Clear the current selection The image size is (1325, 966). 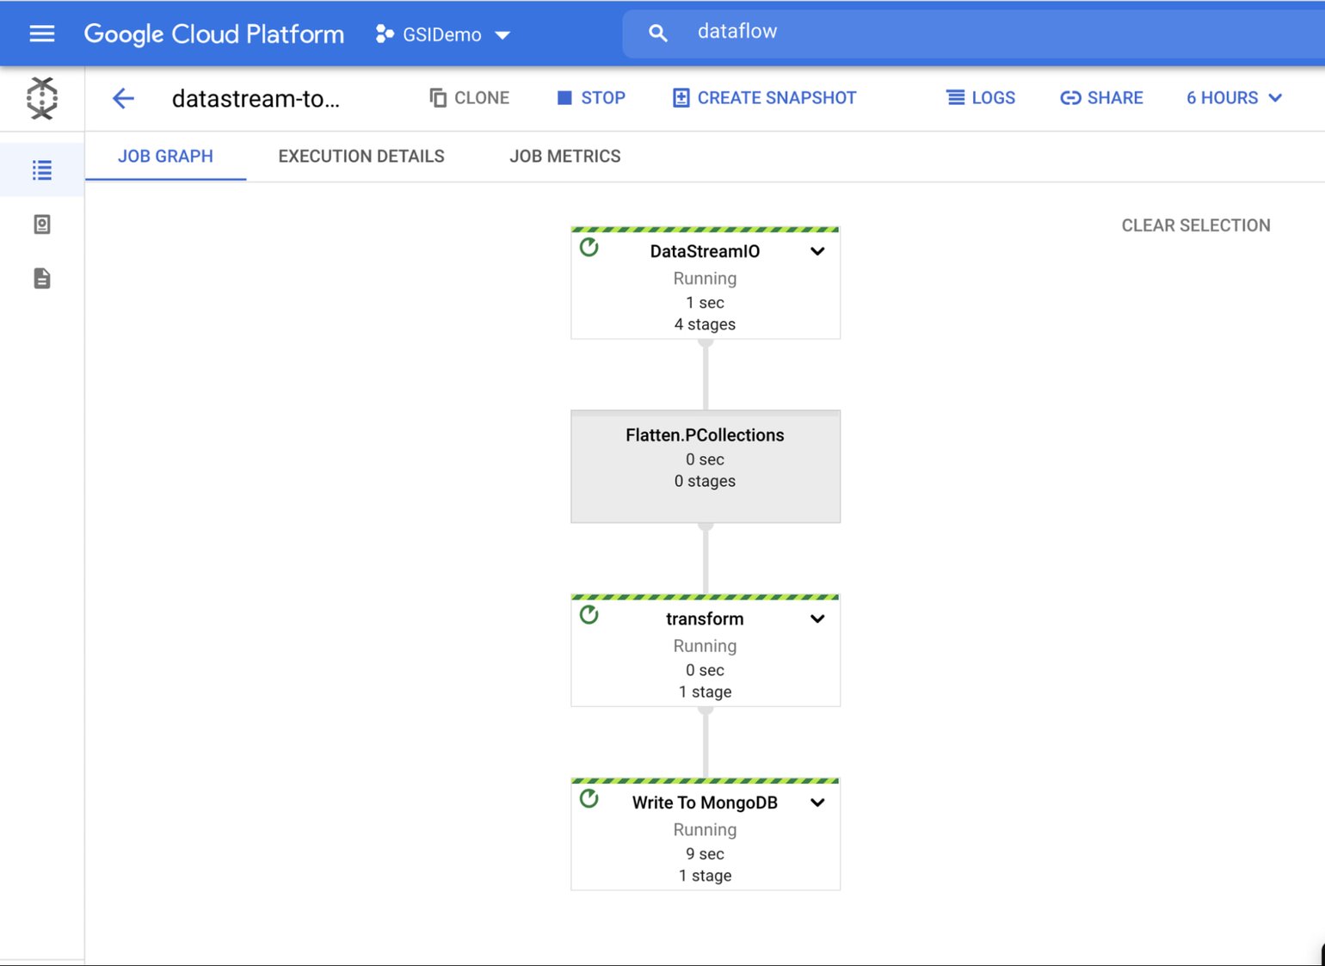coord(1196,225)
